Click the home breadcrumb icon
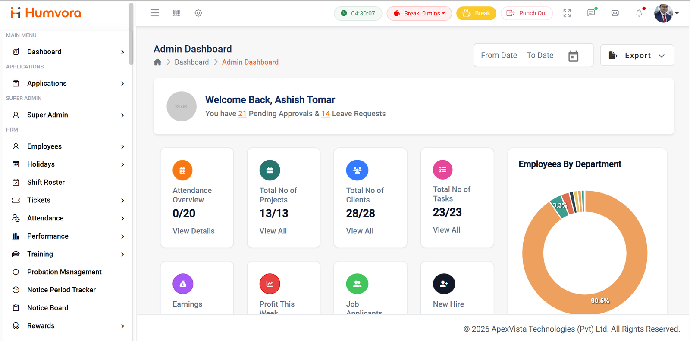Image resolution: width=690 pixels, height=341 pixels. (x=157, y=62)
